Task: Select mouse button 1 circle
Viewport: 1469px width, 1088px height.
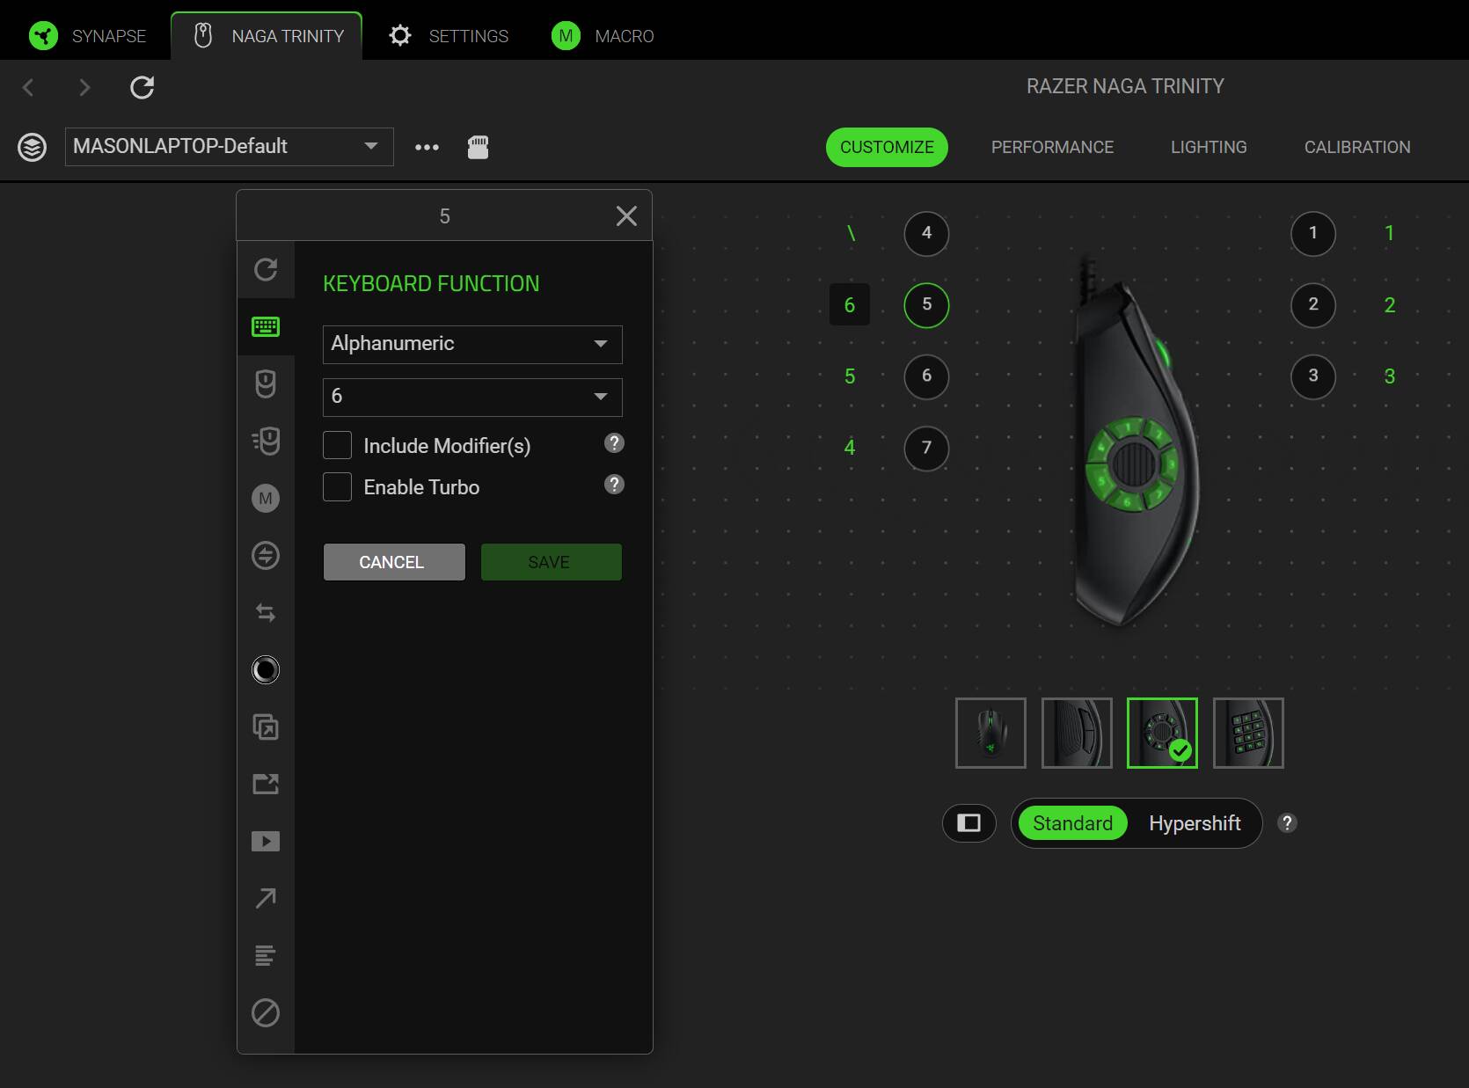Action: [x=1313, y=233]
